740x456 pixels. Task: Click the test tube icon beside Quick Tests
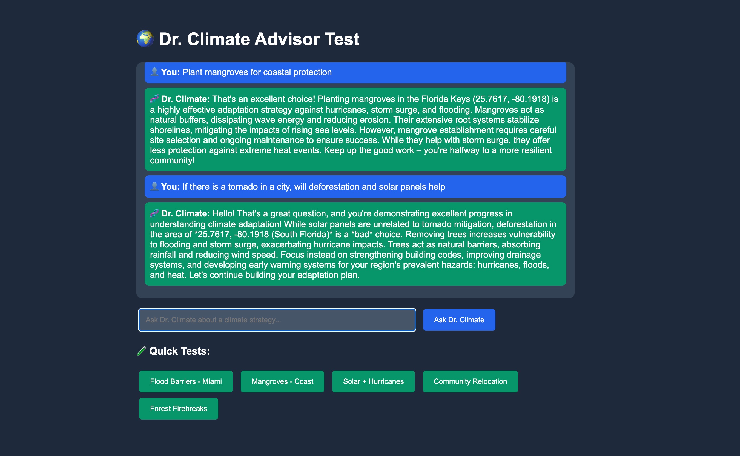coord(141,351)
